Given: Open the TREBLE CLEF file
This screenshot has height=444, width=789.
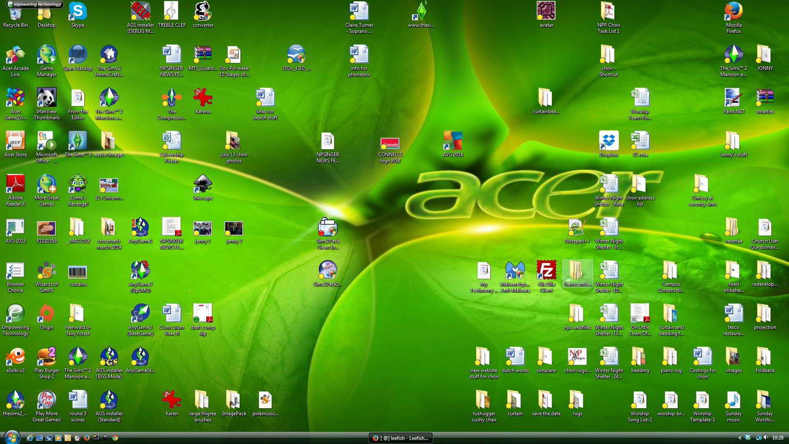Looking at the screenshot, I should (x=171, y=14).
